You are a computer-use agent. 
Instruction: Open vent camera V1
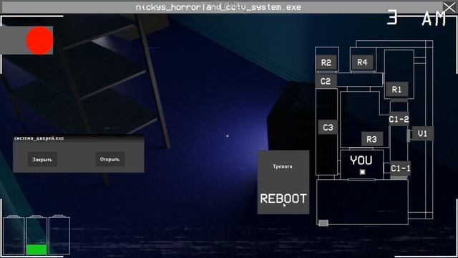click(422, 134)
